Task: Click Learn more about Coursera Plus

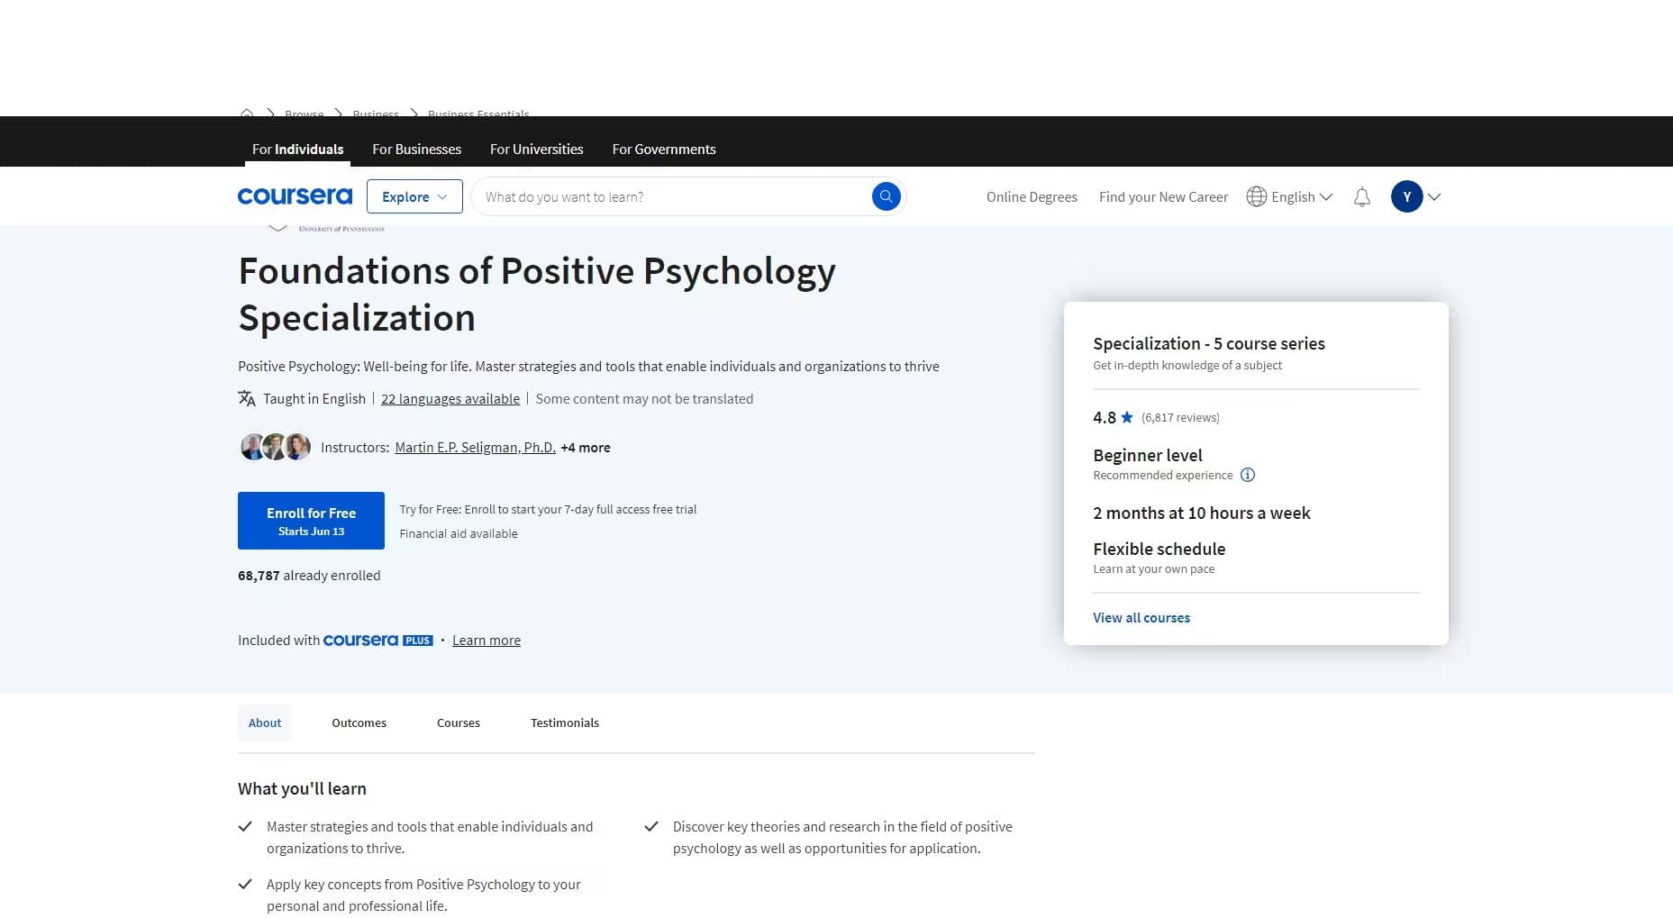Action: pos(486,641)
